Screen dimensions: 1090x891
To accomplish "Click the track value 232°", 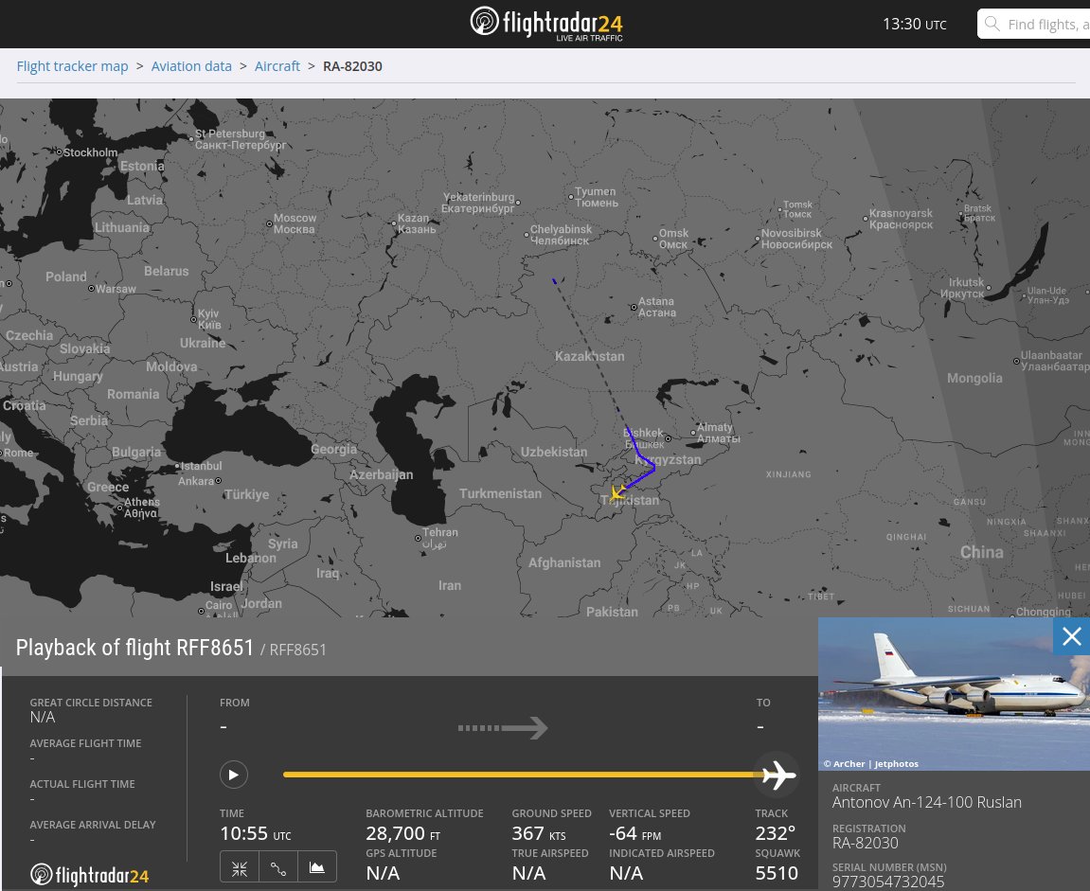I will click(775, 833).
